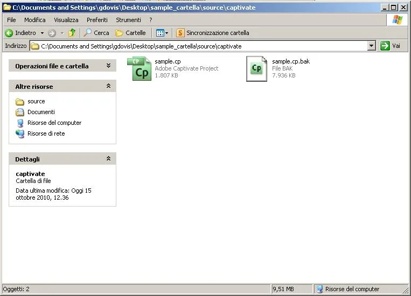Click the green Indietro back arrow icon
Image resolution: width=411 pixels, height=296 pixels.
(9, 33)
